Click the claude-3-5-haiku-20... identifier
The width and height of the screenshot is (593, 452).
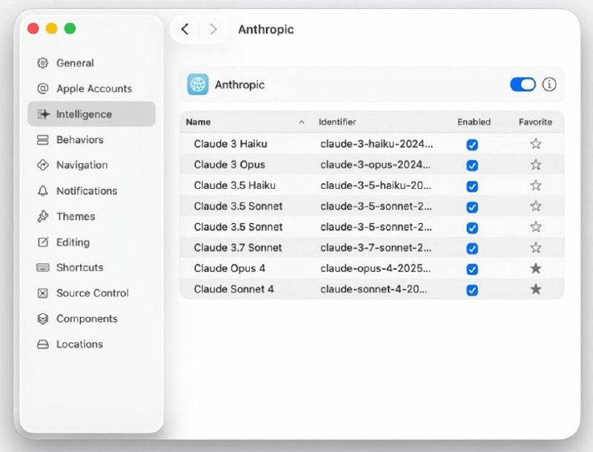click(x=376, y=185)
